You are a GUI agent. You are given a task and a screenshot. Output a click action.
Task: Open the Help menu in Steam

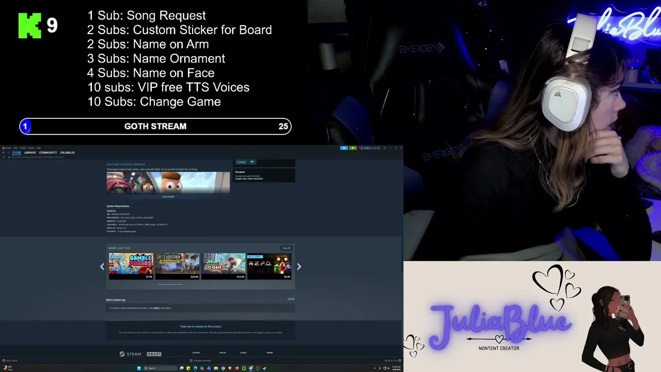tap(39, 148)
